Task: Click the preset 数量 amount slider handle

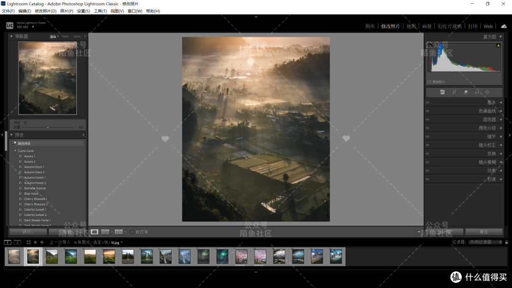Action: click(48, 127)
